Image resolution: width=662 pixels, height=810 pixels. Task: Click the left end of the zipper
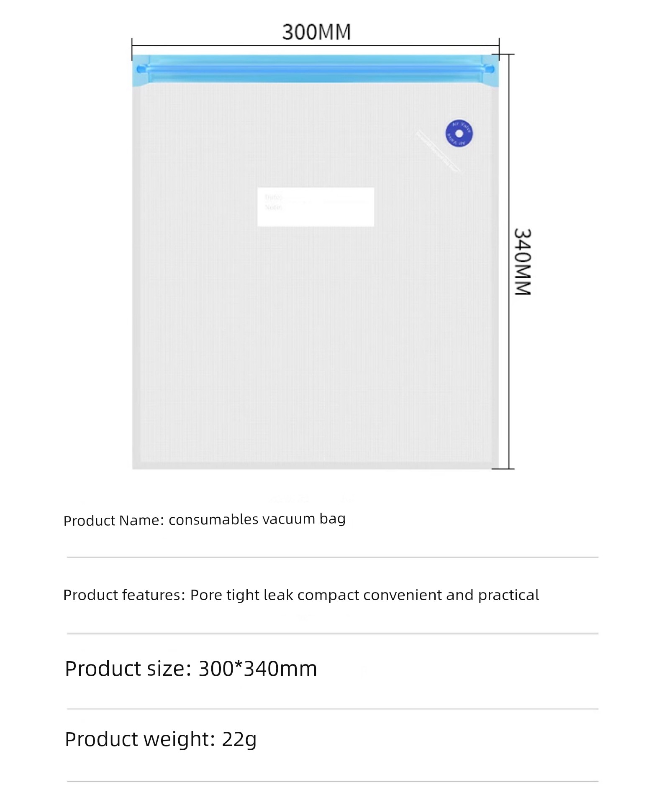click(x=141, y=69)
